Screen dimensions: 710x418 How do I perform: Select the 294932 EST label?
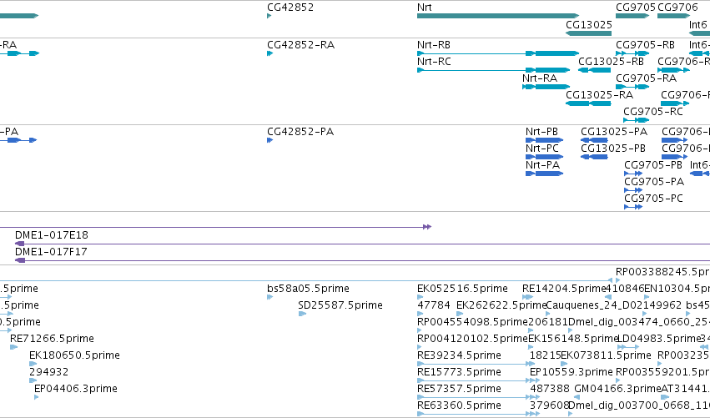tap(49, 372)
